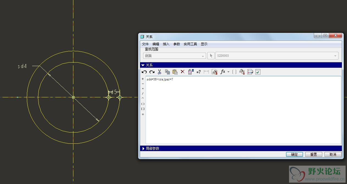
Task: Set units for the relation
Action: click(x=215, y=72)
